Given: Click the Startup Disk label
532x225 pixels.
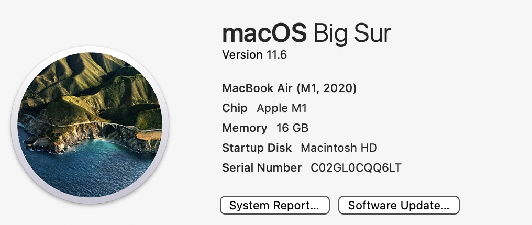Looking at the screenshot, I should pos(257,148).
